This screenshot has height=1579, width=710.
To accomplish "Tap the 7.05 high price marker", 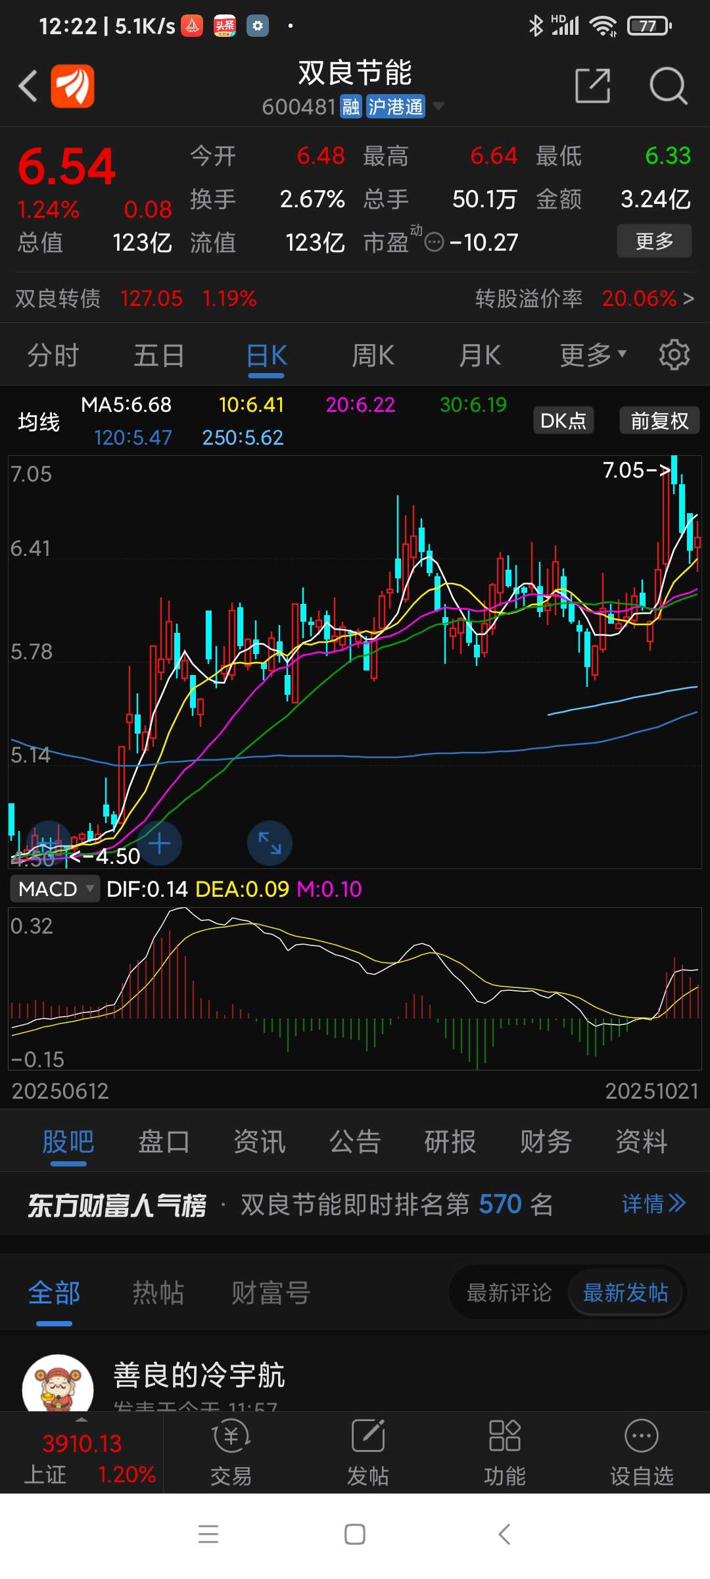I will 636,470.
